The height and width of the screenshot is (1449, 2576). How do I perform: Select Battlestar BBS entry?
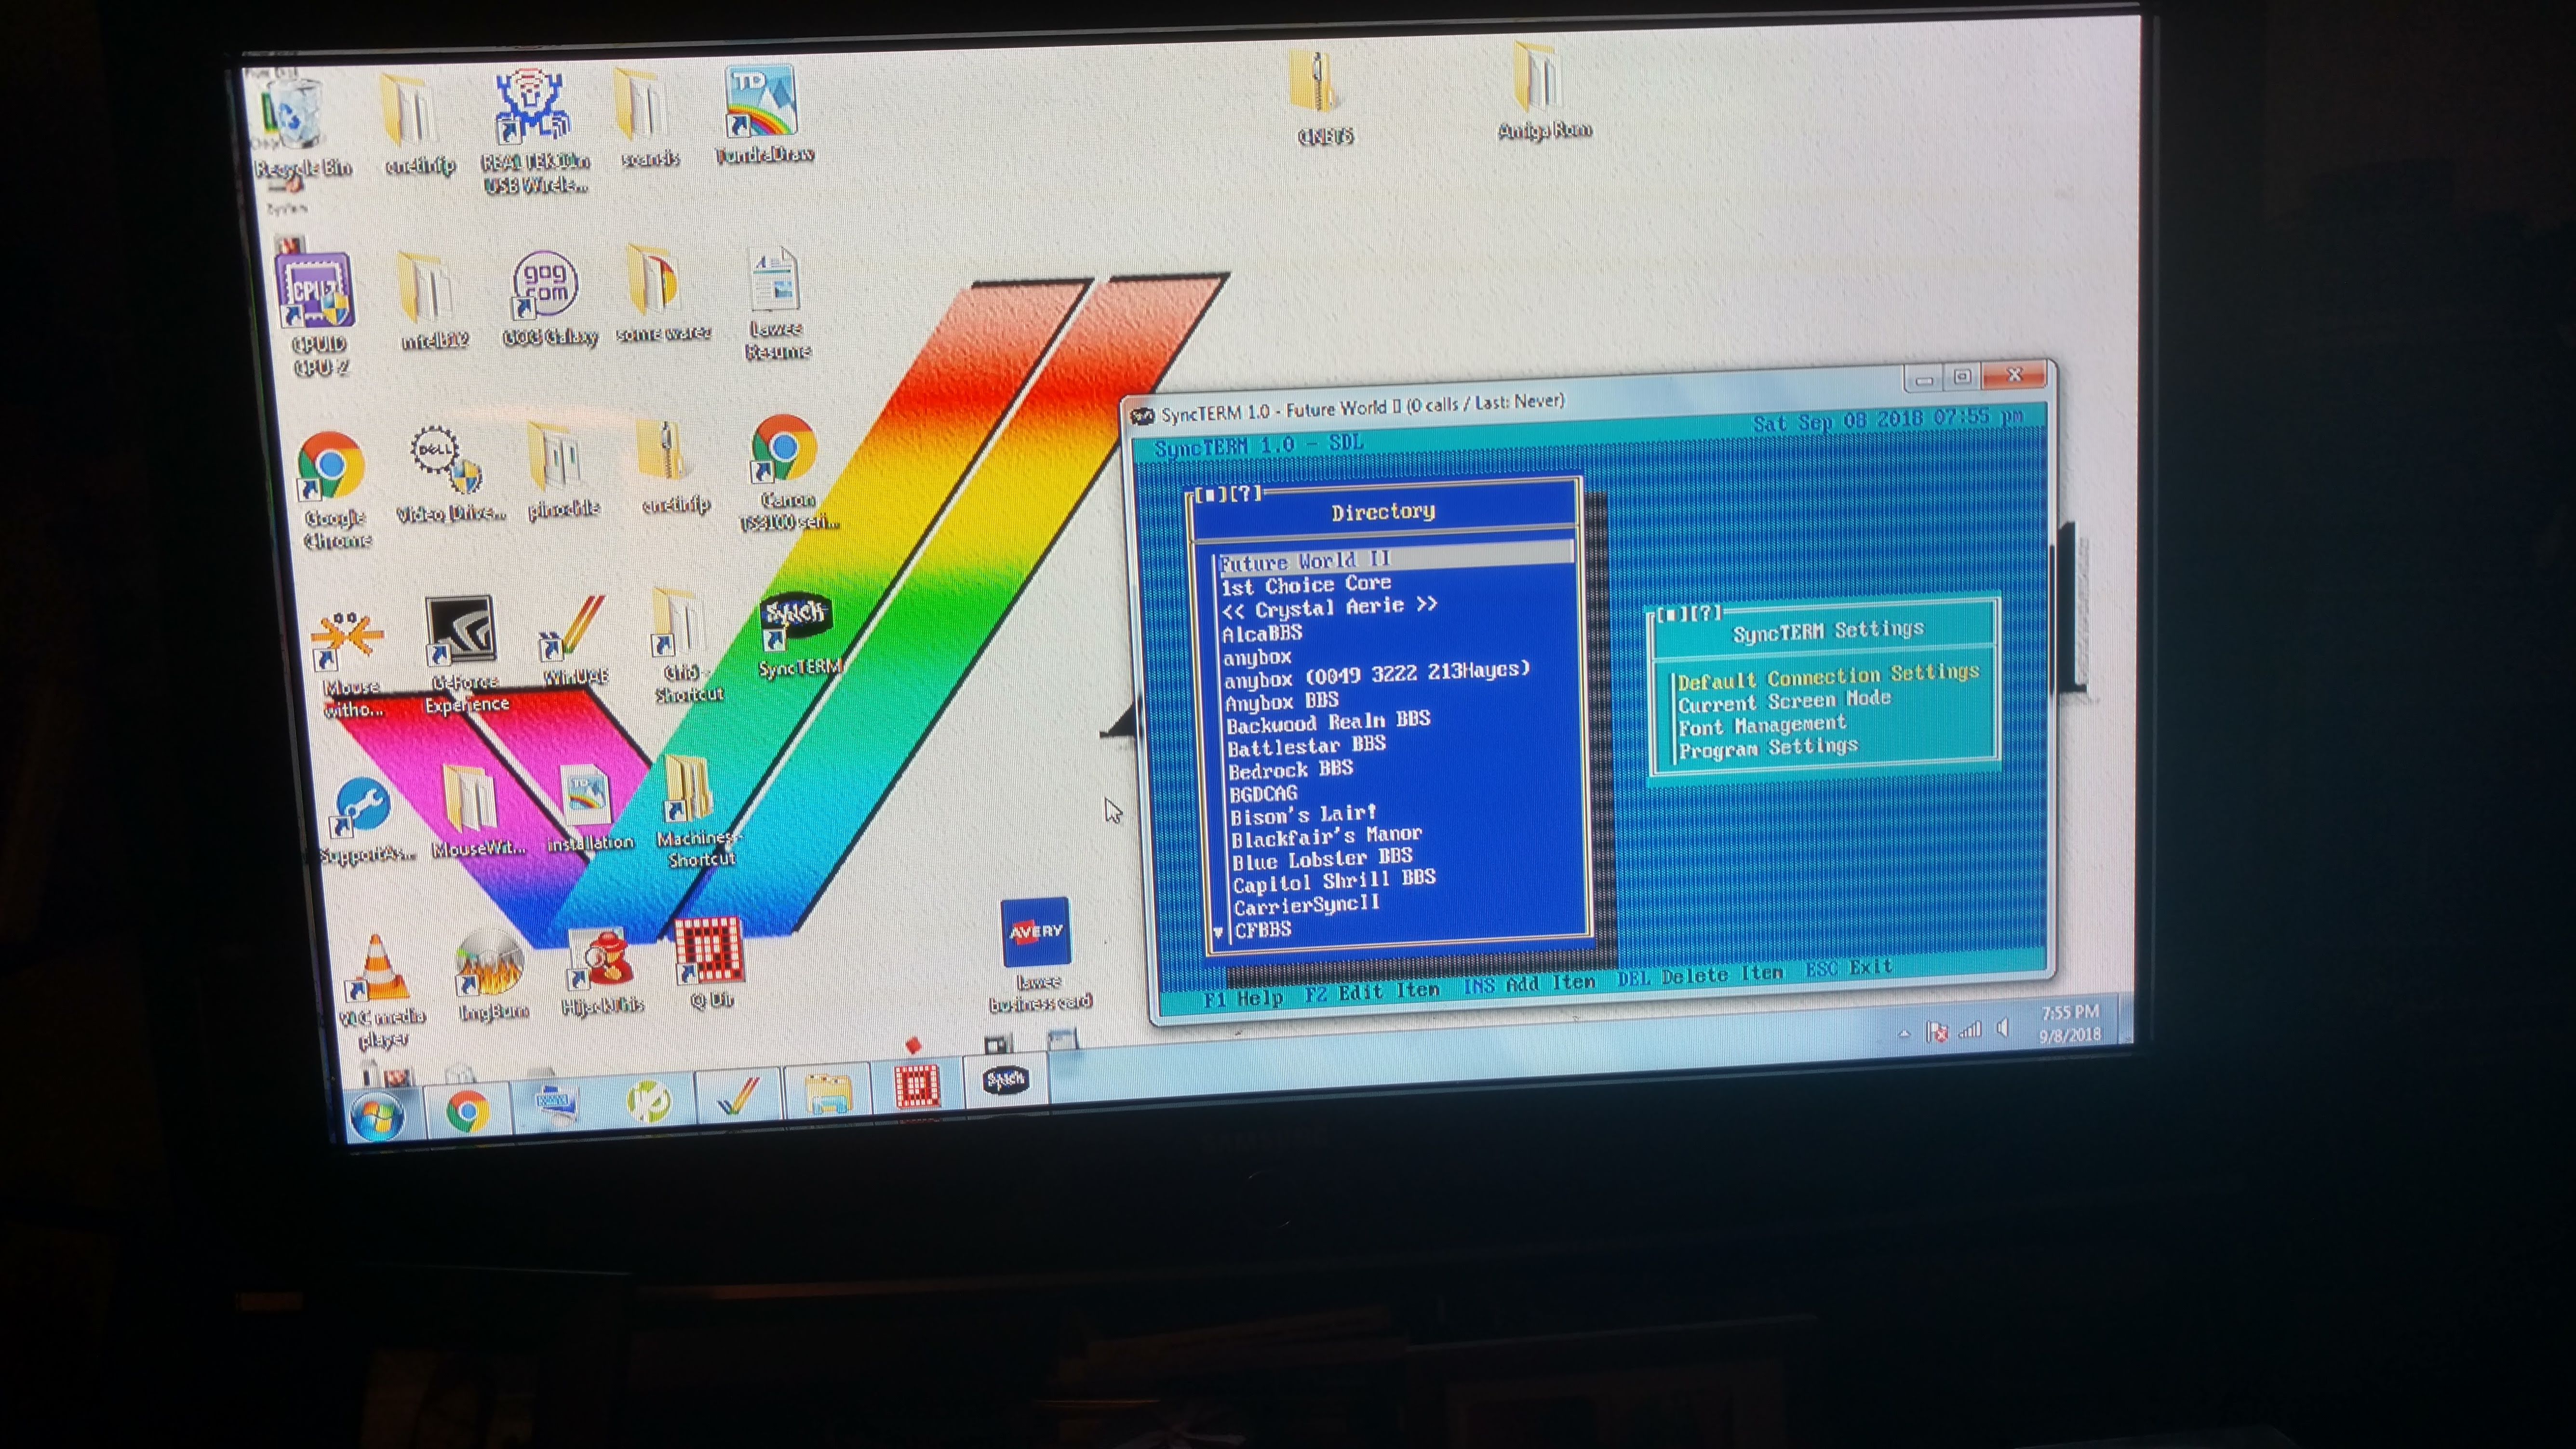coord(1306,746)
